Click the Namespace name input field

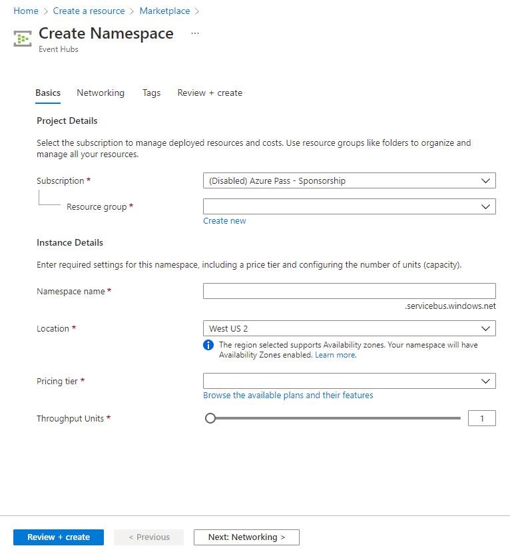349,291
